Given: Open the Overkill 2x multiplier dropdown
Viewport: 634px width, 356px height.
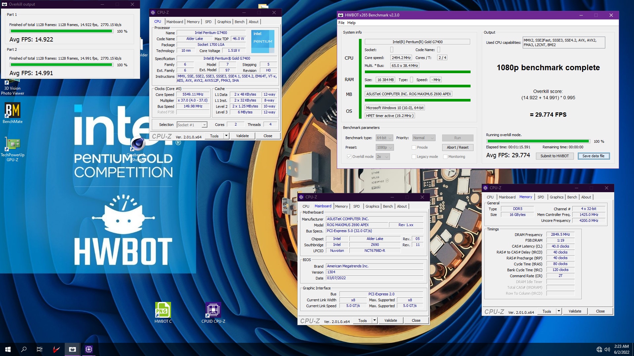Looking at the screenshot, I should 383,157.
